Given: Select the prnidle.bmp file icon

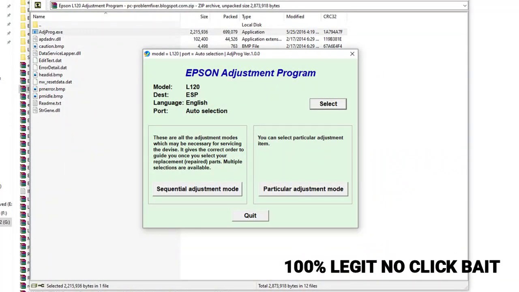Looking at the screenshot, I should click(x=35, y=96).
